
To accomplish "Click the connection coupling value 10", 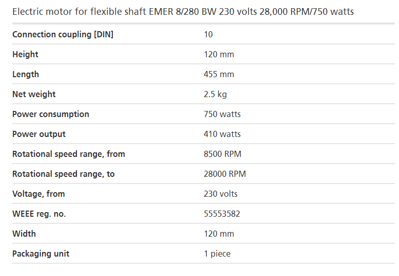I will 208,35.
